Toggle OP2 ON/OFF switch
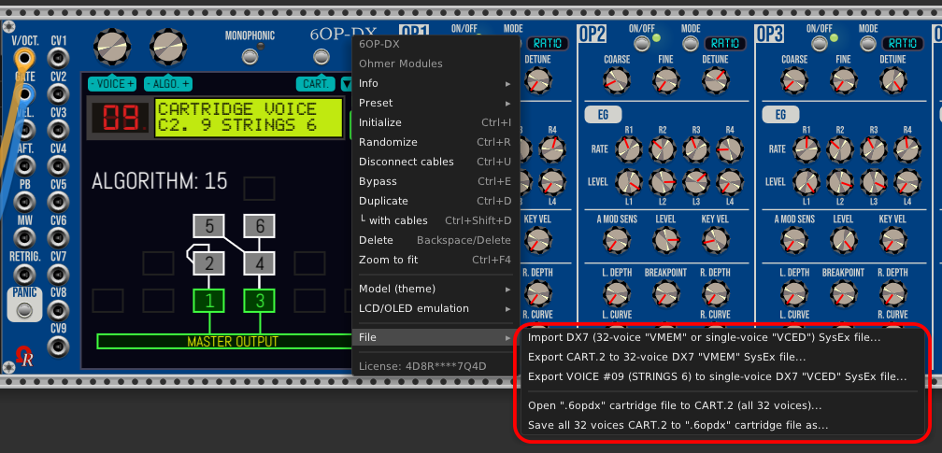Screen dimensions: 942x453 642,44
